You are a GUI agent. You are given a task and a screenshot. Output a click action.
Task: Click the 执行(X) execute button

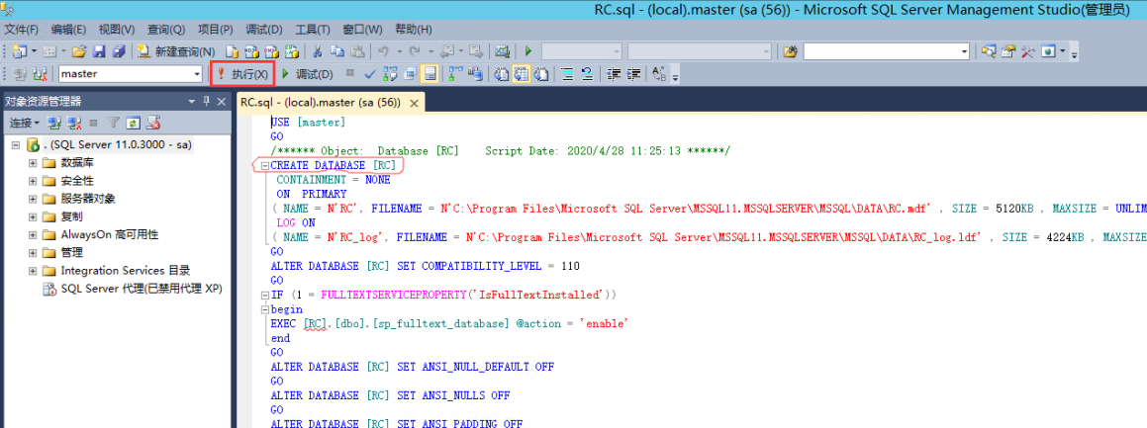click(242, 74)
